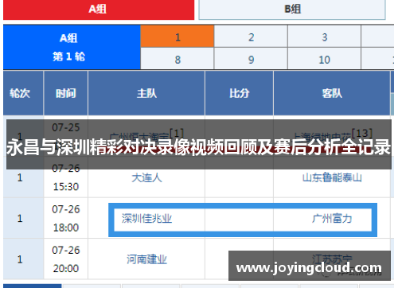Image resolution: width=398 pixels, height=288 pixels.
Task: Select round 9 in the round grid
Action: tap(251, 59)
